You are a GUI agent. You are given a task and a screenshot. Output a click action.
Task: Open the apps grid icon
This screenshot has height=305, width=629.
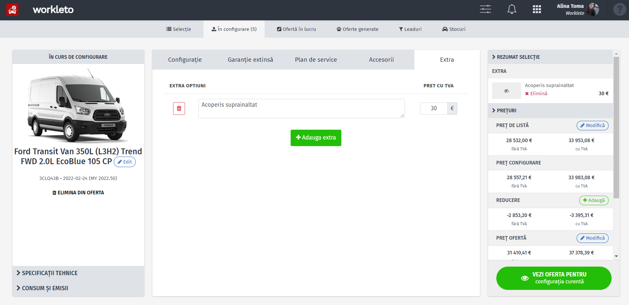click(537, 9)
